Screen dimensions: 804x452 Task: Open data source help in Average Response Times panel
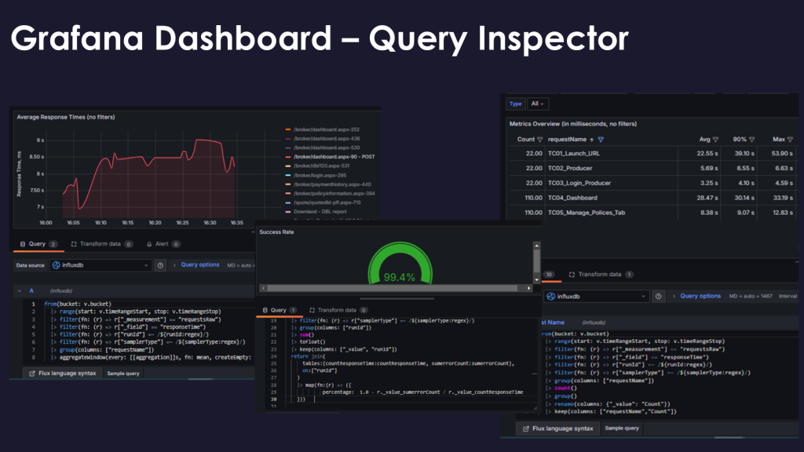coord(160,265)
